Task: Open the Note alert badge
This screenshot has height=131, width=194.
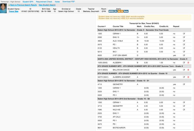Action: coord(126,11)
